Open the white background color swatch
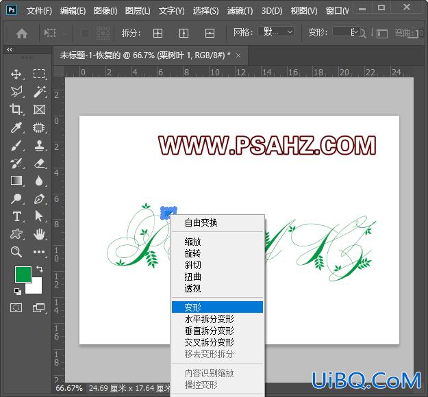The height and width of the screenshot is (397, 428). click(36, 287)
